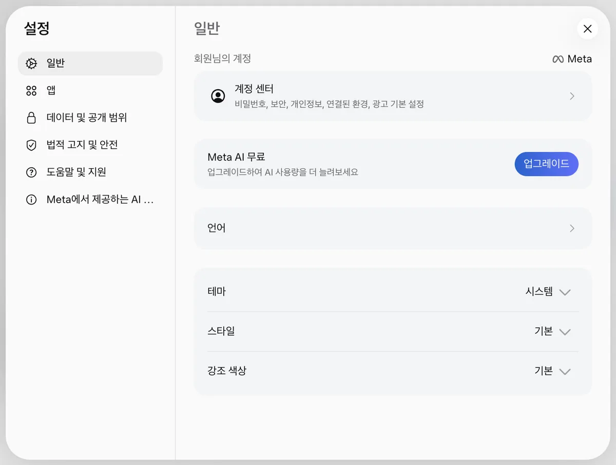Click the question mark icon for 도움말 및 지원
The width and height of the screenshot is (616, 465).
click(x=31, y=172)
